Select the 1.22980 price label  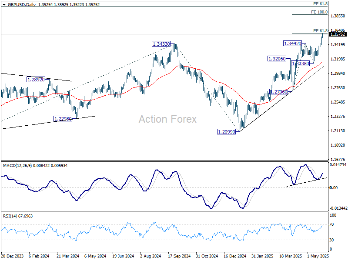coord(63,119)
